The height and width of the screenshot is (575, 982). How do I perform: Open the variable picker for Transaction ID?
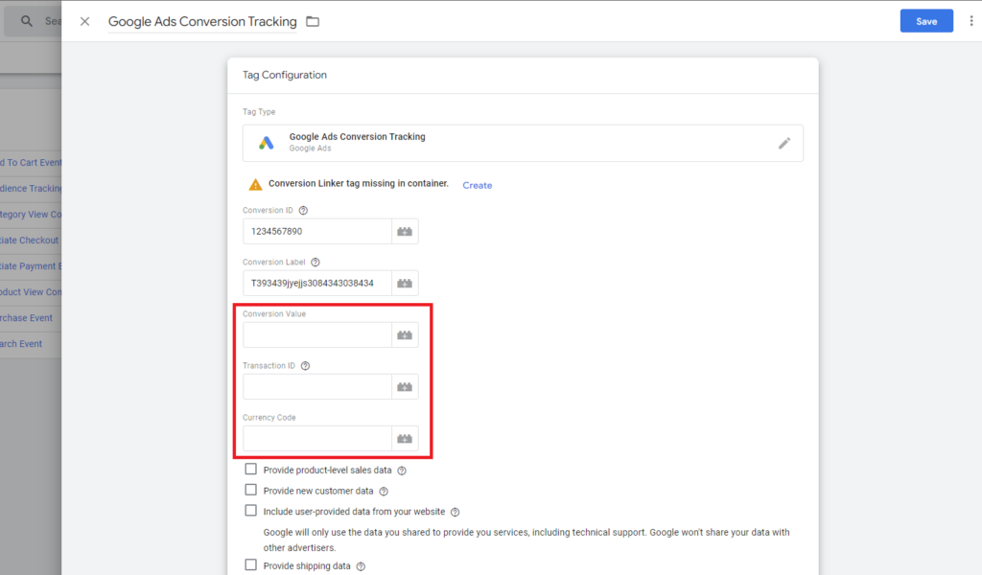[x=404, y=386]
